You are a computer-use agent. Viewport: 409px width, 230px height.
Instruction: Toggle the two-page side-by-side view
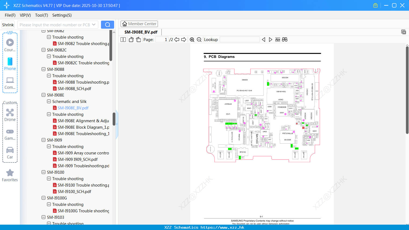coord(123,39)
